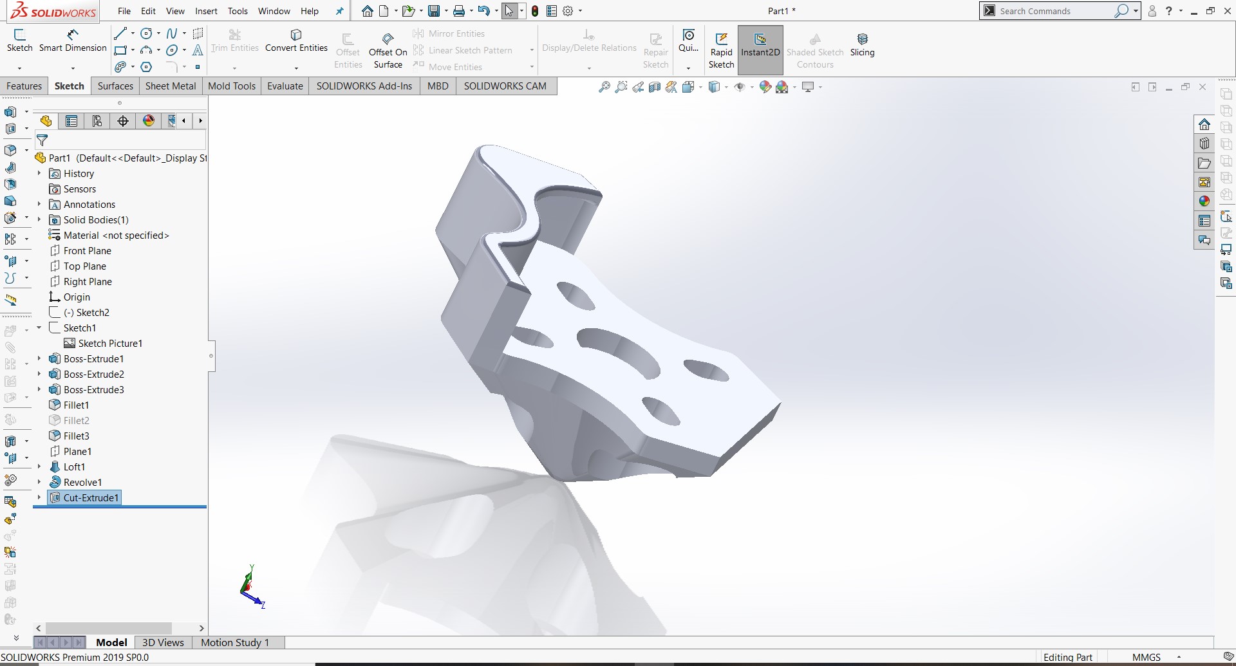Open the DimXpertManager tab icon
This screenshot has height=666, width=1236.
click(123, 120)
